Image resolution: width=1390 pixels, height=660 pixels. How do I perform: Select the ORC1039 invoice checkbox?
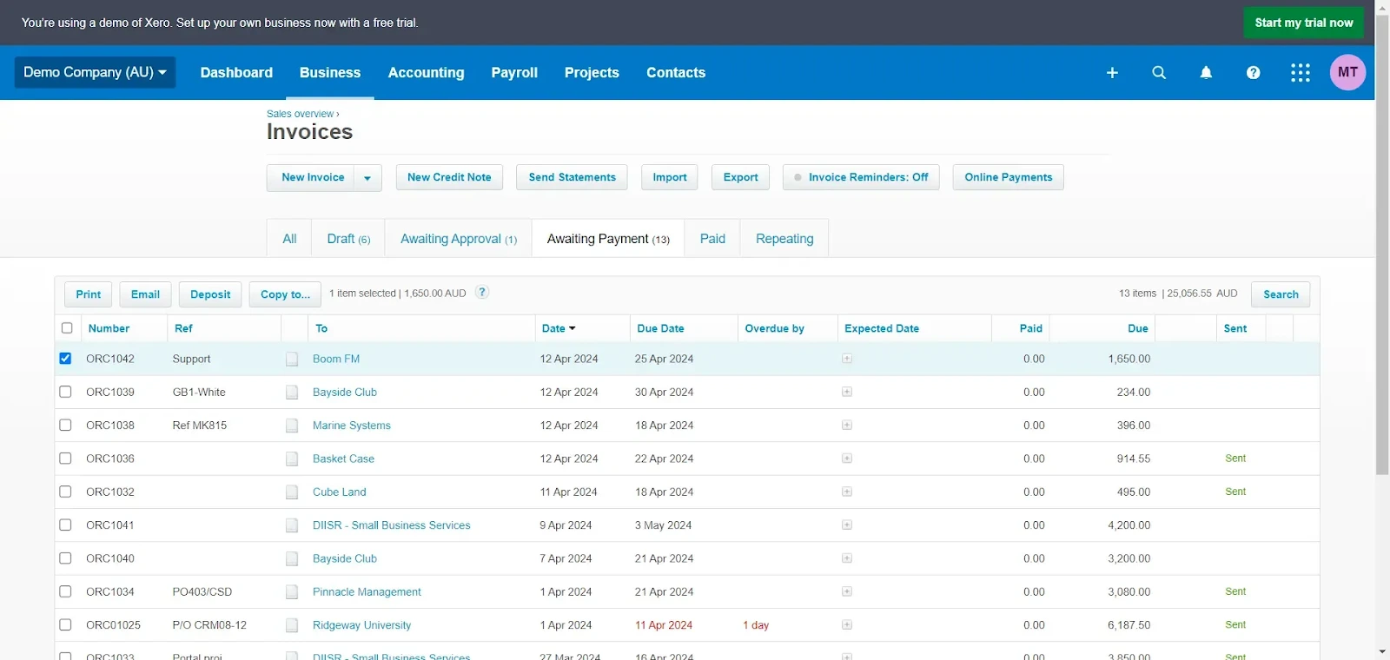pos(65,392)
